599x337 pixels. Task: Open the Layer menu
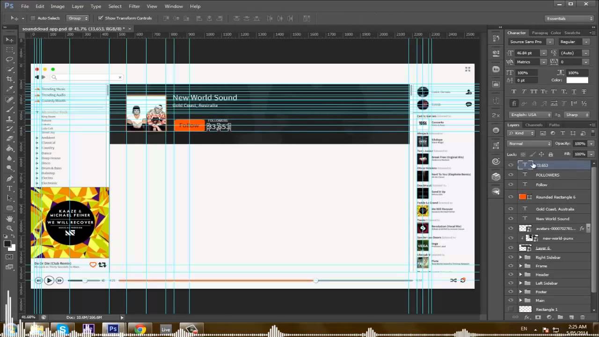pos(78,6)
